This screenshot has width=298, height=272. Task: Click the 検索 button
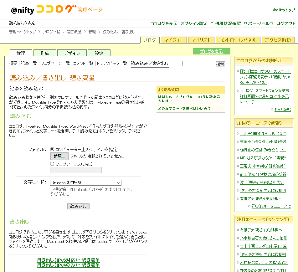click(220, 64)
